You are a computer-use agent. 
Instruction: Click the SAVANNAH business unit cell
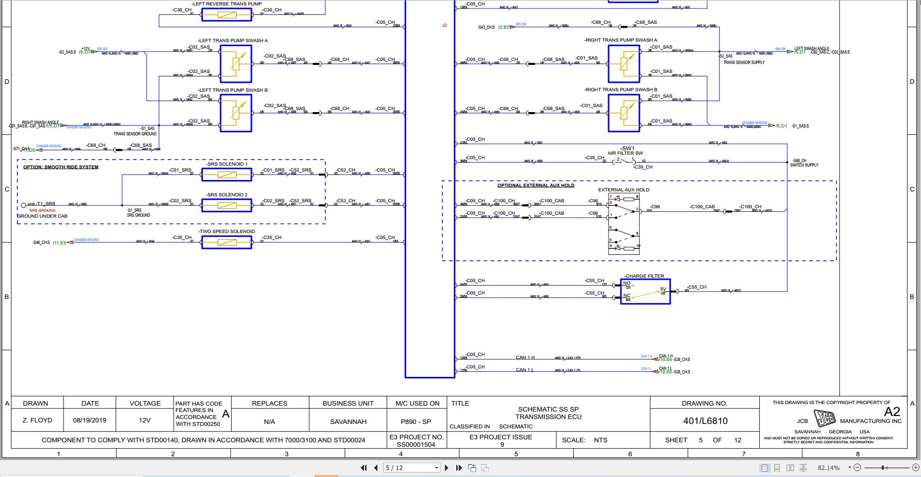coord(348,421)
